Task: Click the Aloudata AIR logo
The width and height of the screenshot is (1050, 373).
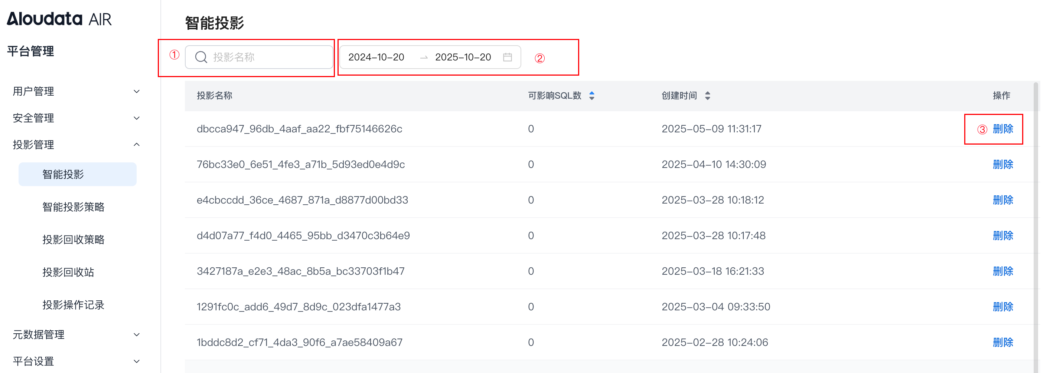Action: [59, 19]
